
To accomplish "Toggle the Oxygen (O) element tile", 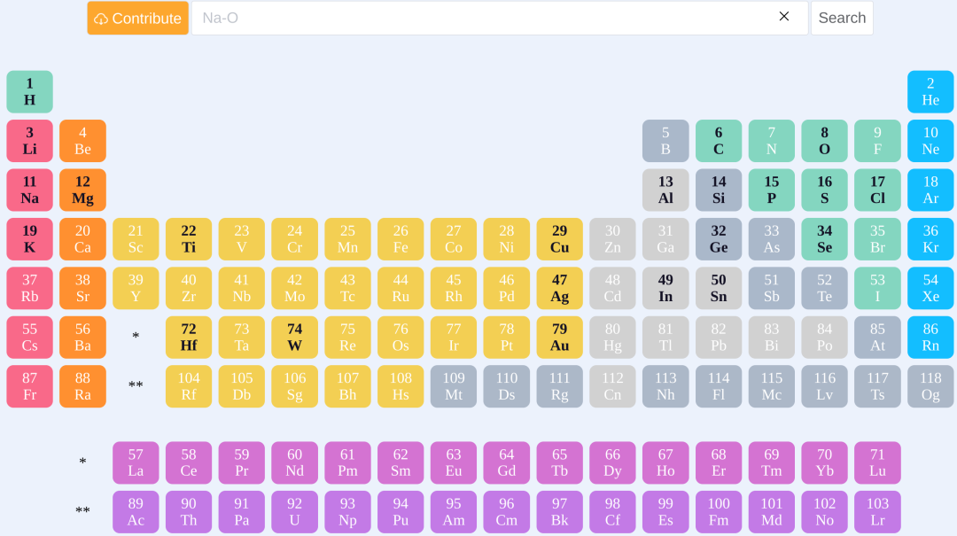I will [x=824, y=141].
